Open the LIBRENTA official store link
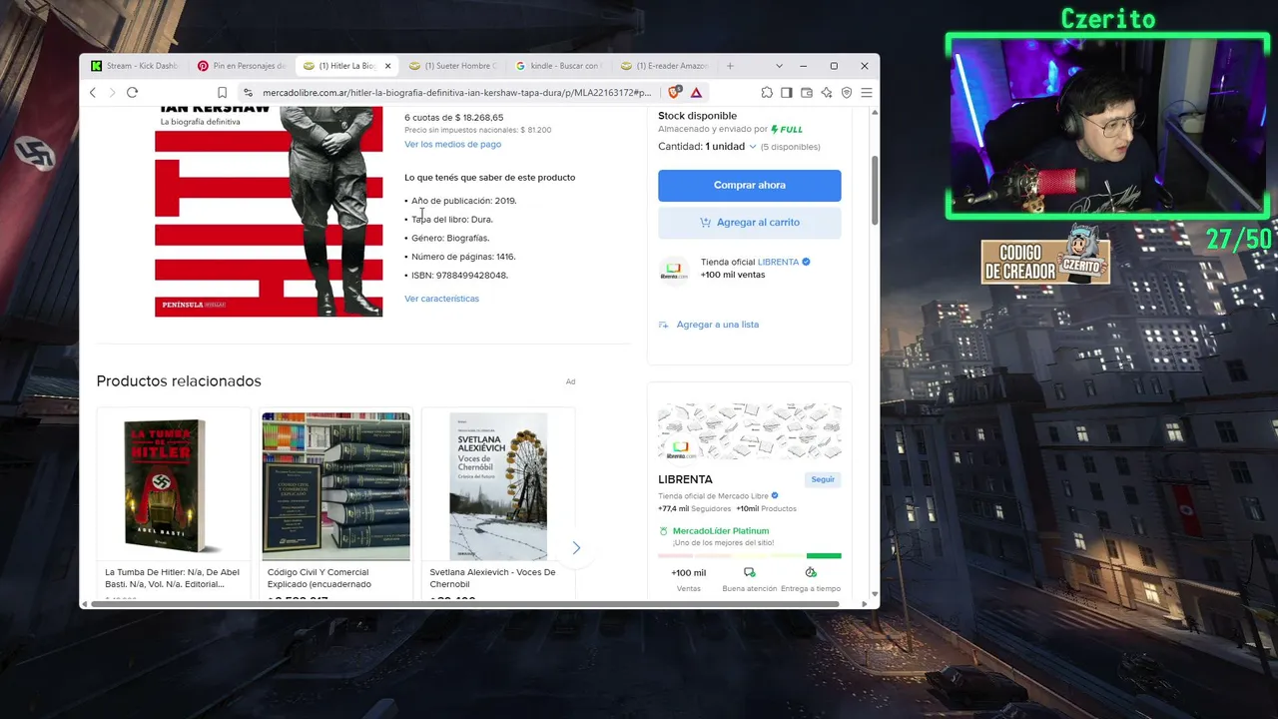1278x719 pixels. pyautogui.click(x=778, y=262)
